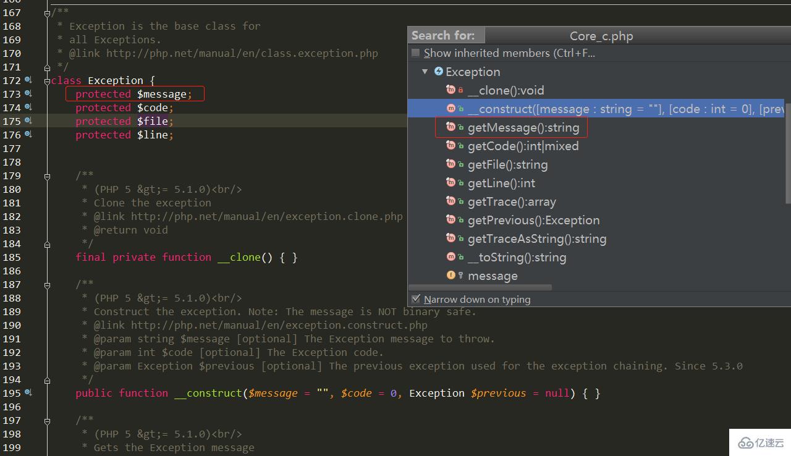Click the method icon beside getLine():int
Viewport: 791px width, 456px height.
point(451,184)
